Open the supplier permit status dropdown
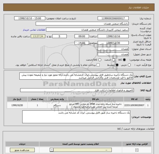The height and width of the screenshot is (154, 159). tap(81, 150)
